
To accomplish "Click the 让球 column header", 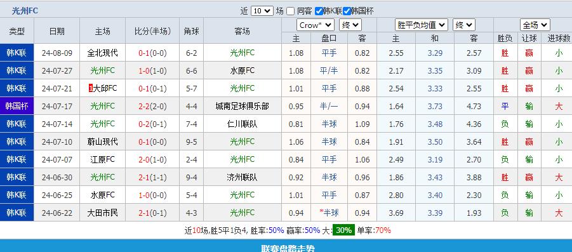I will [x=529, y=38].
